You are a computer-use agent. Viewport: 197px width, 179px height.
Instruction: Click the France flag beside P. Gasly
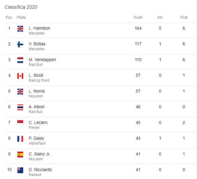[20, 139]
